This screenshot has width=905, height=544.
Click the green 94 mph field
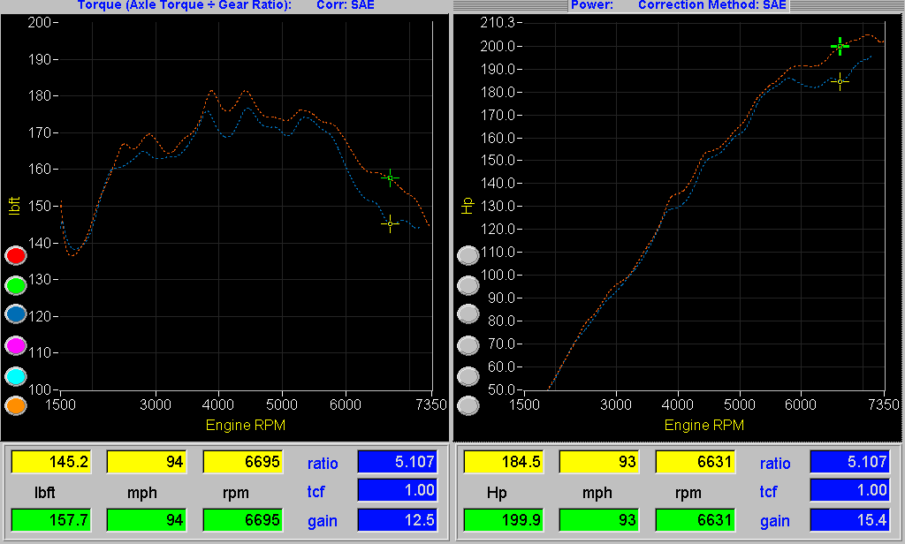tap(148, 520)
